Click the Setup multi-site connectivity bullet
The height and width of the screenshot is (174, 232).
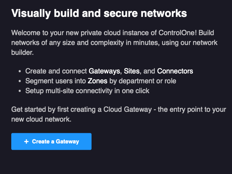(x=87, y=91)
